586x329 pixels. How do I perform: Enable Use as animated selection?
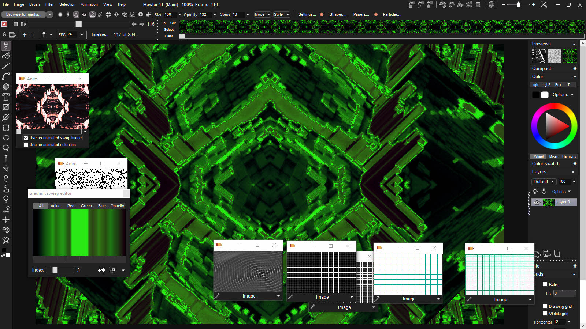(x=26, y=145)
